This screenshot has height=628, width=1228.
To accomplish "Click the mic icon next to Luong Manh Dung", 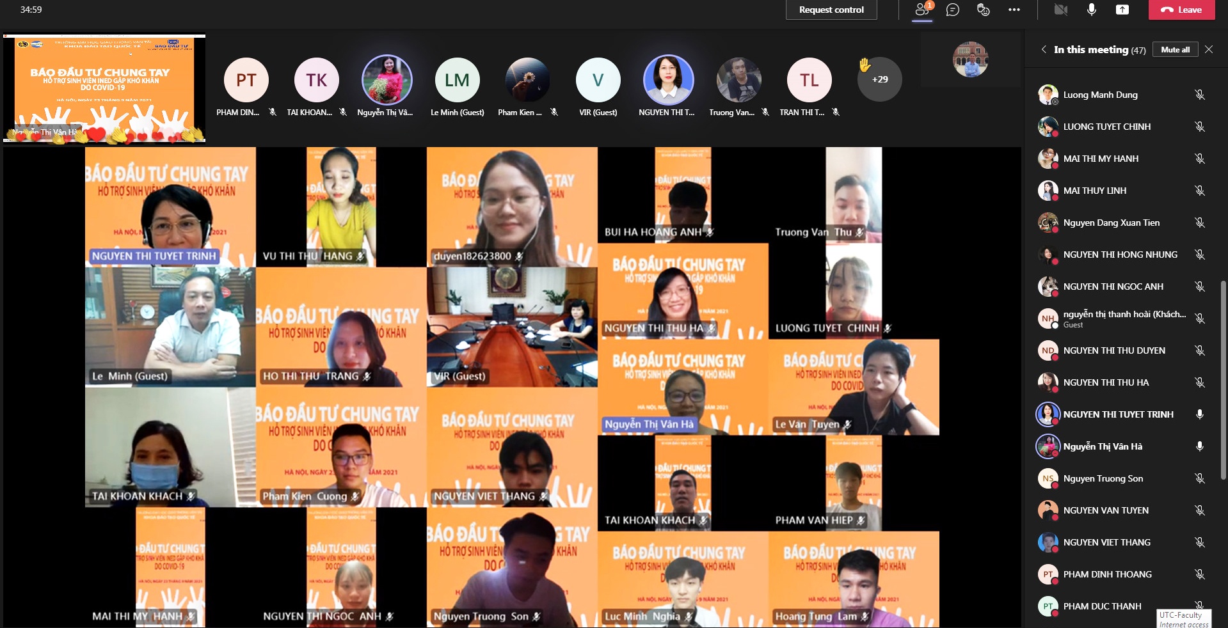I will point(1199,95).
